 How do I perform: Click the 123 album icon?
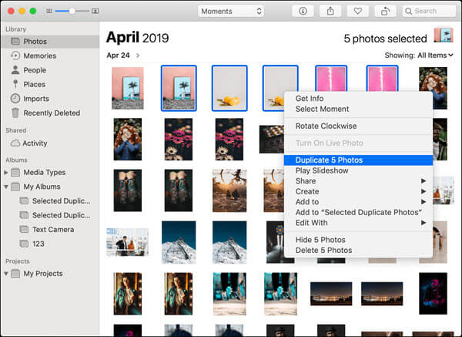pyautogui.click(x=24, y=244)
